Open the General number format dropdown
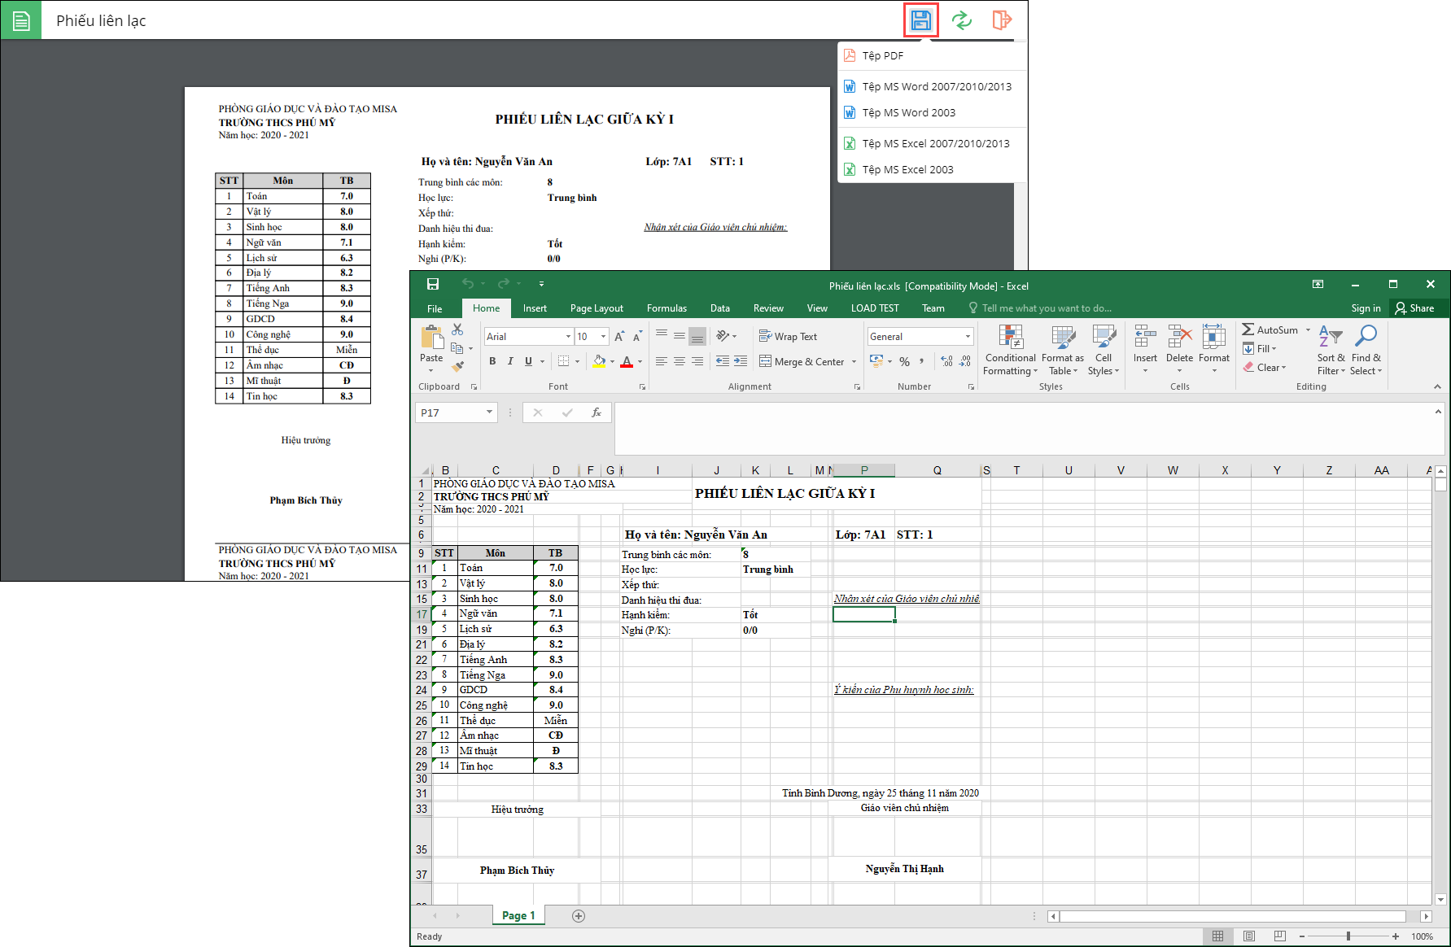Image resolution: width=1451 pixels, height=947 pixels. 968,337
